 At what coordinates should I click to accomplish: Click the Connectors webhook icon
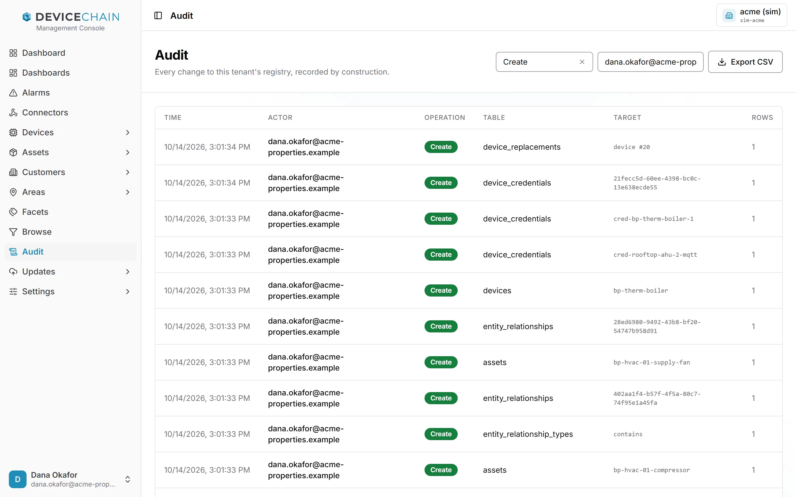[13, 112]
